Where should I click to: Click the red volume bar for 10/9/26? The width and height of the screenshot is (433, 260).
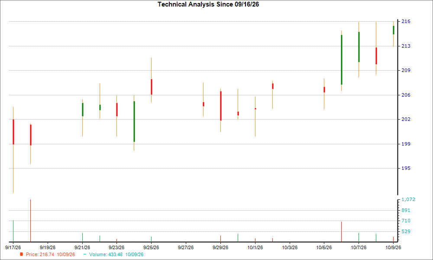[x=393, y=239]
